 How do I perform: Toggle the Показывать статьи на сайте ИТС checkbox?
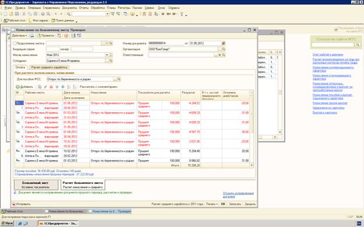[336, 30]
